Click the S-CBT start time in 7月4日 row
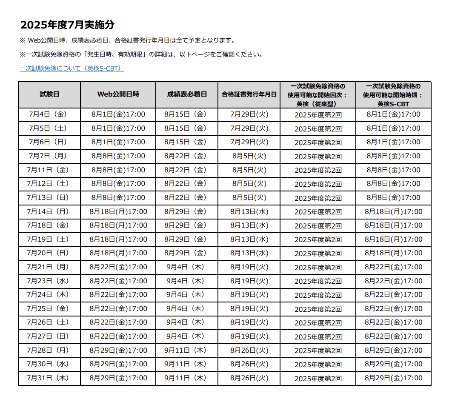This screenshot has width=452, height=399. click(x=394, y=115)
